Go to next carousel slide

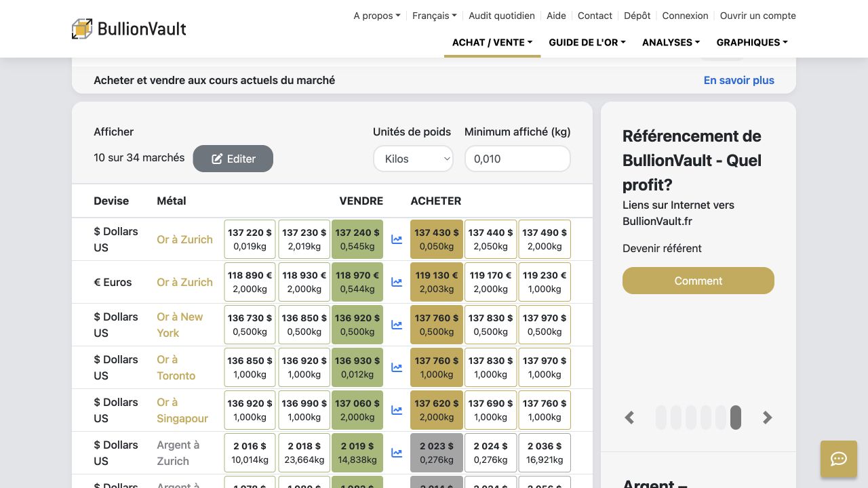[767, 418]
